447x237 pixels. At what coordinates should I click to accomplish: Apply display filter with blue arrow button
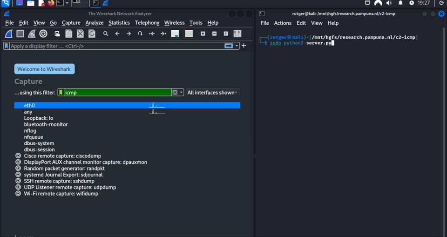click(229, 46)
